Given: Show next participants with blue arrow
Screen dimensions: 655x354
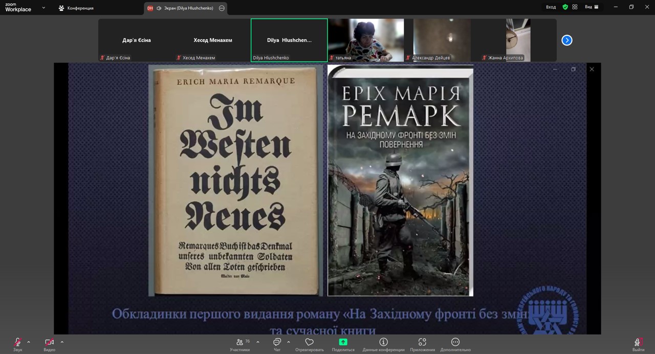Looking at the screenshot, I should [567, 40].
